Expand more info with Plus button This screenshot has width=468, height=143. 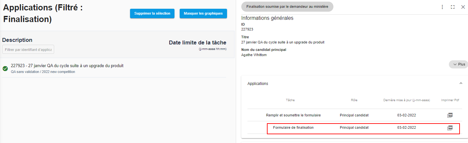459,64
